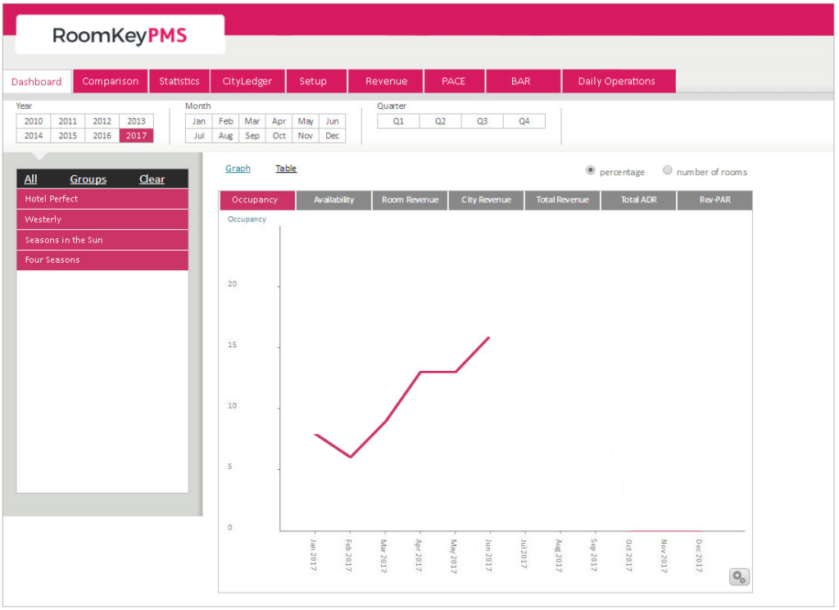839x610 pixels.
Task: Select quarter Q2
Action: [440, 121]
